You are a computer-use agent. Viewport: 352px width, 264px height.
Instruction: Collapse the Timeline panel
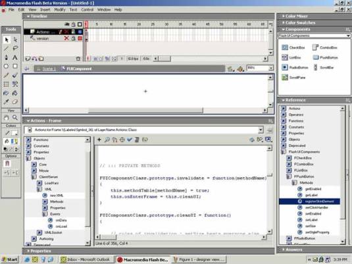pos(28,16)
